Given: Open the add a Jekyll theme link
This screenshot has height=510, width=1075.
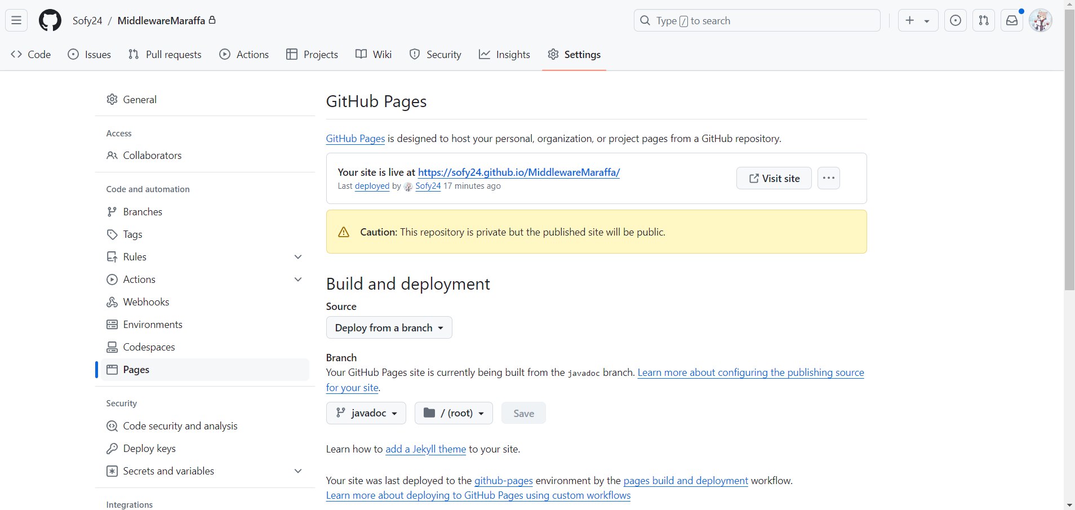Looking at the screenshot, I should point(425,449).
